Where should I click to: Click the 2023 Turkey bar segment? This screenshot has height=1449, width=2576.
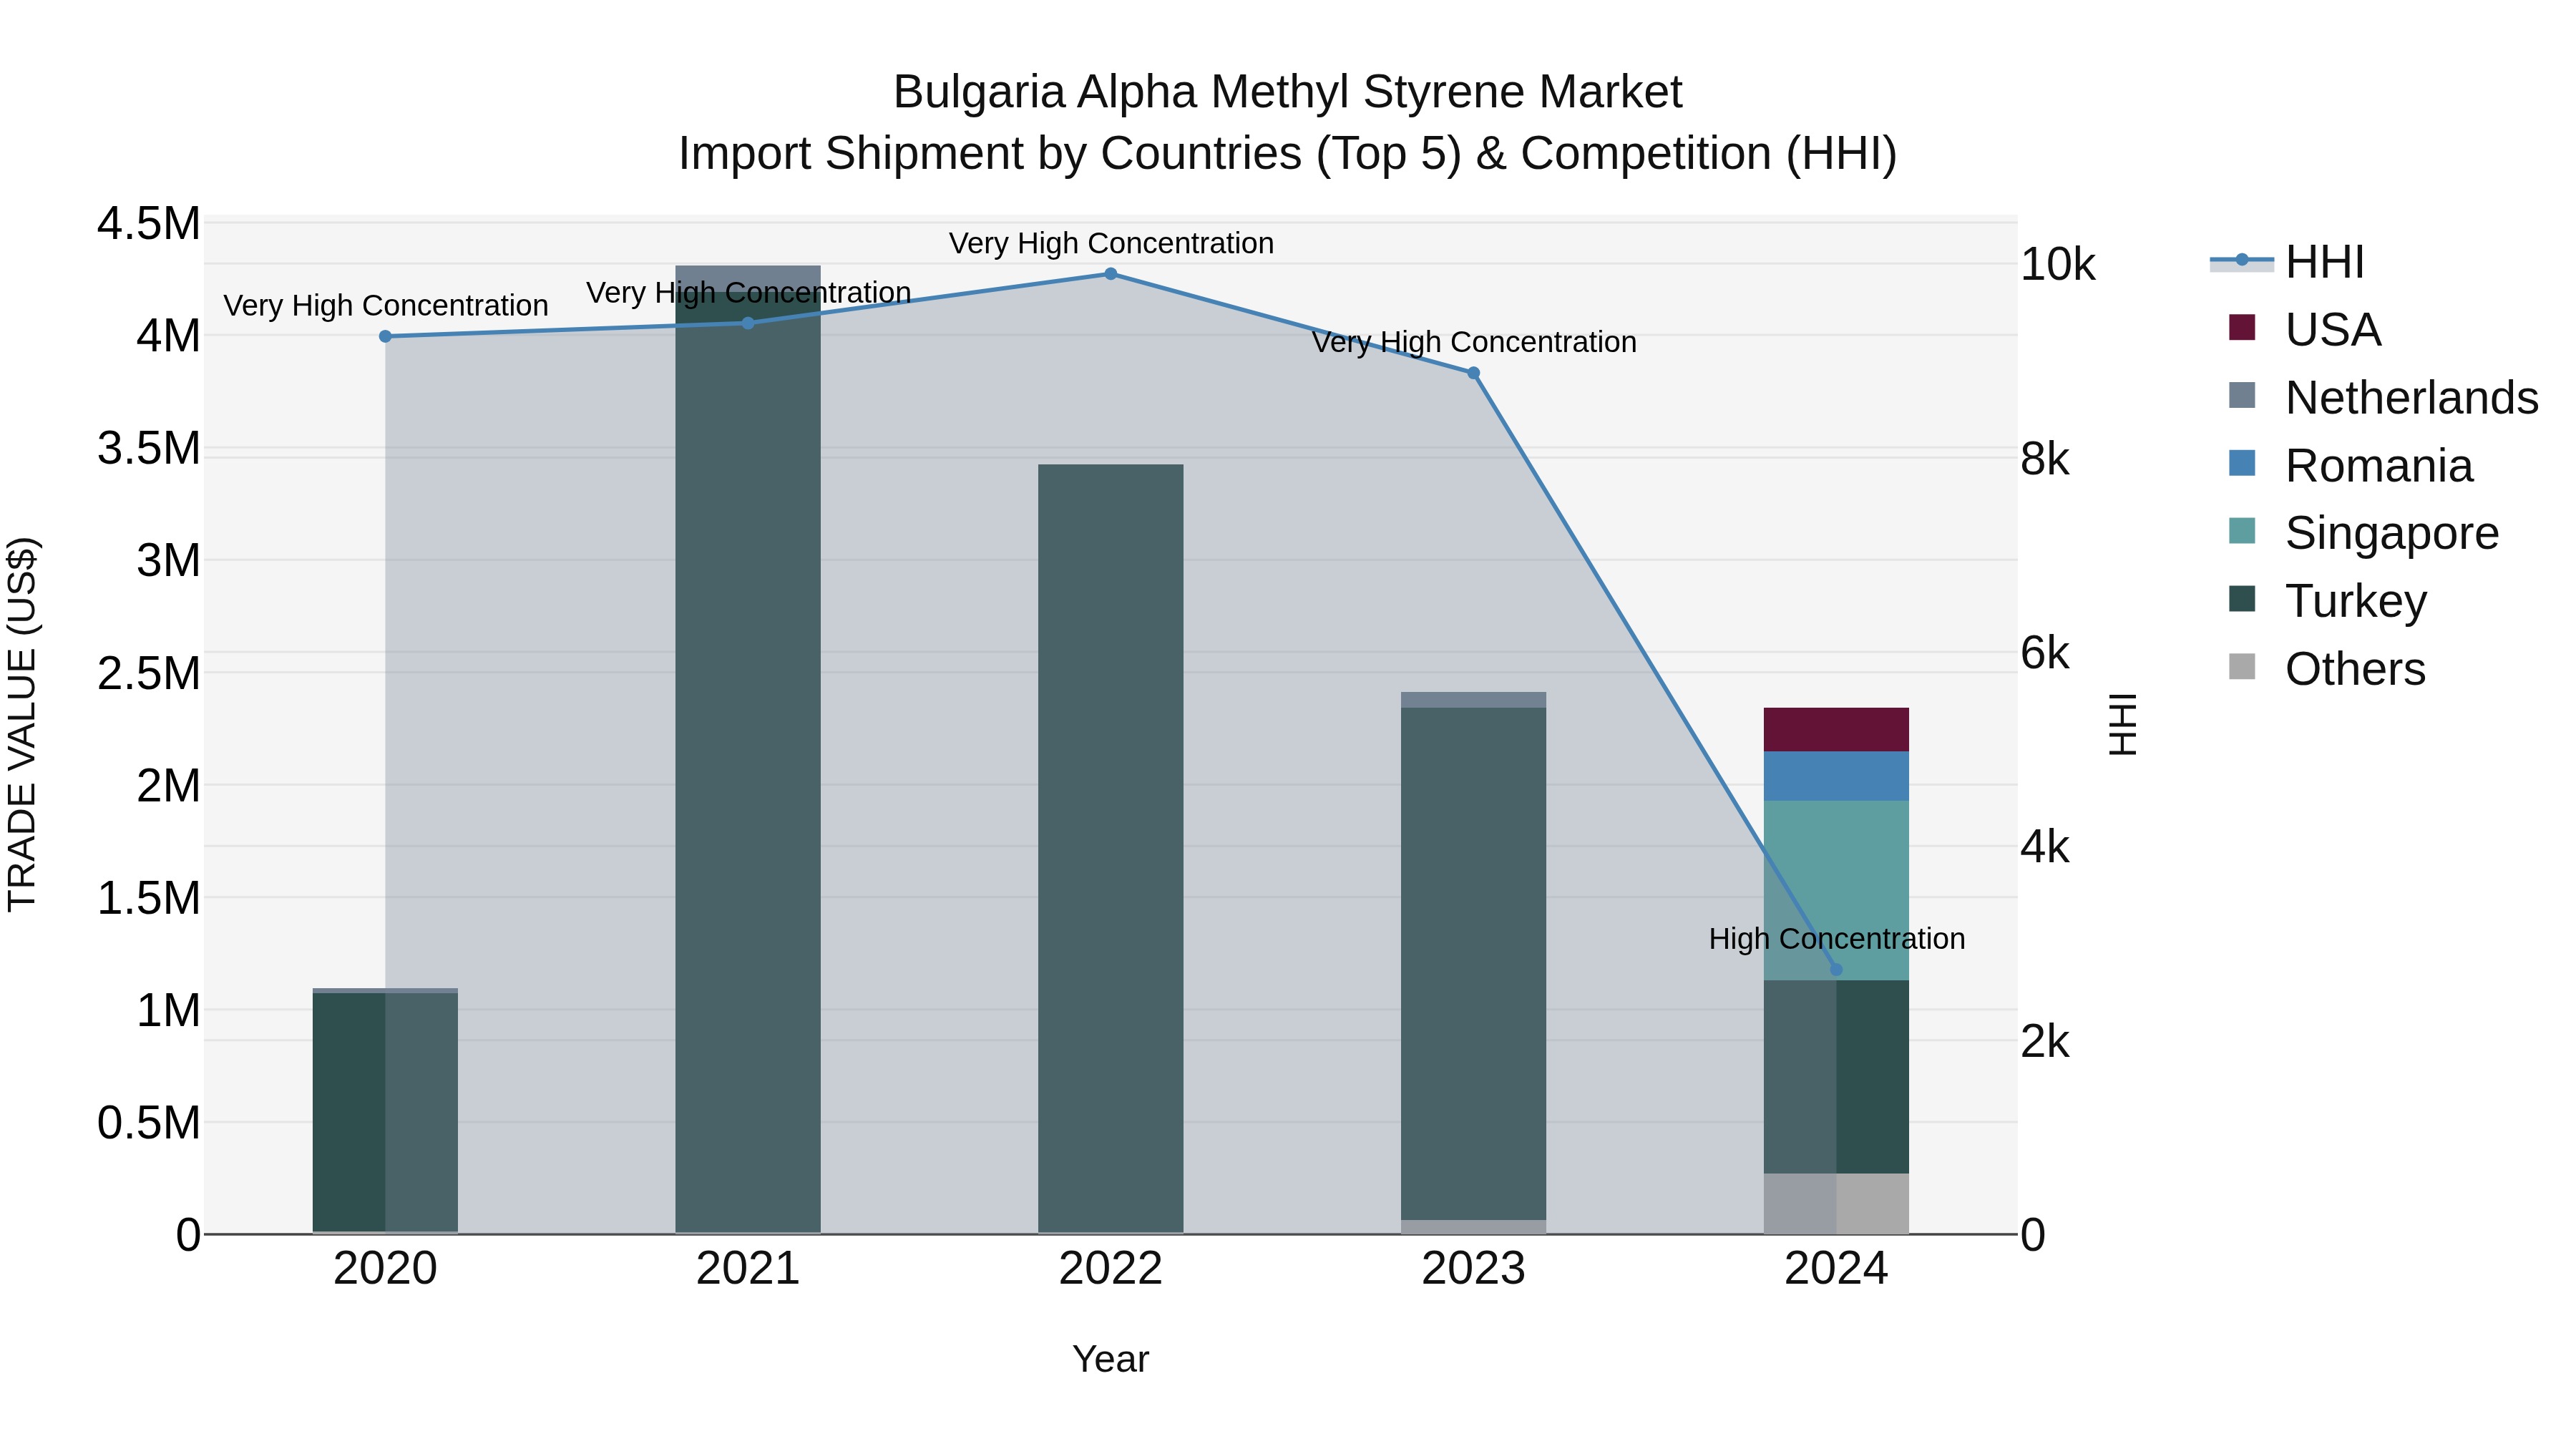coord(1473,964)
